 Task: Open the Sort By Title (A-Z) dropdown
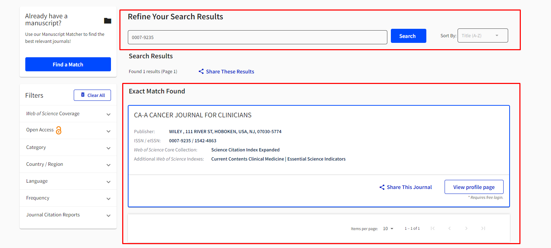pyautogui.click(x=483, y=35)
